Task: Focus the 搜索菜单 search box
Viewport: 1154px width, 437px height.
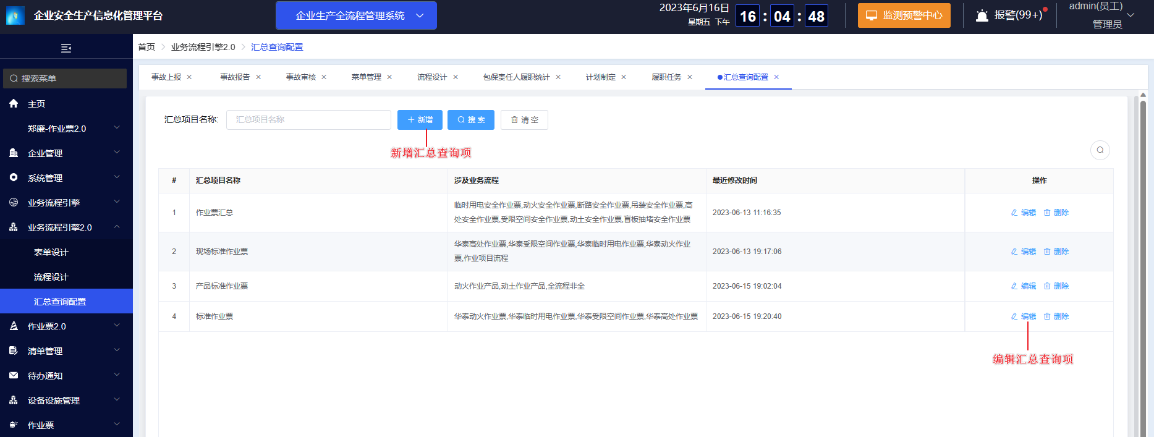Action: point(65,78)
